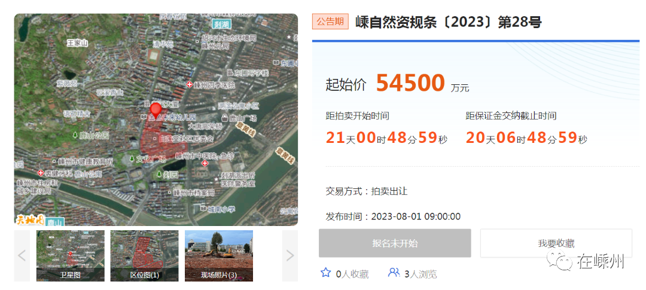View the 现场照片(3) site photo thumbnail
Screen dimensions: 646x290
[218, 255]
